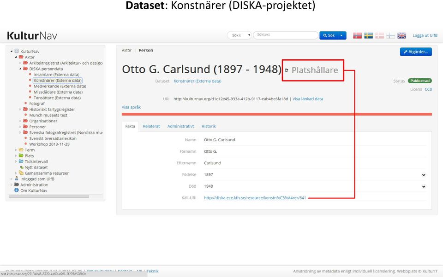Click the blue Sök search button

tap(329, 35)
